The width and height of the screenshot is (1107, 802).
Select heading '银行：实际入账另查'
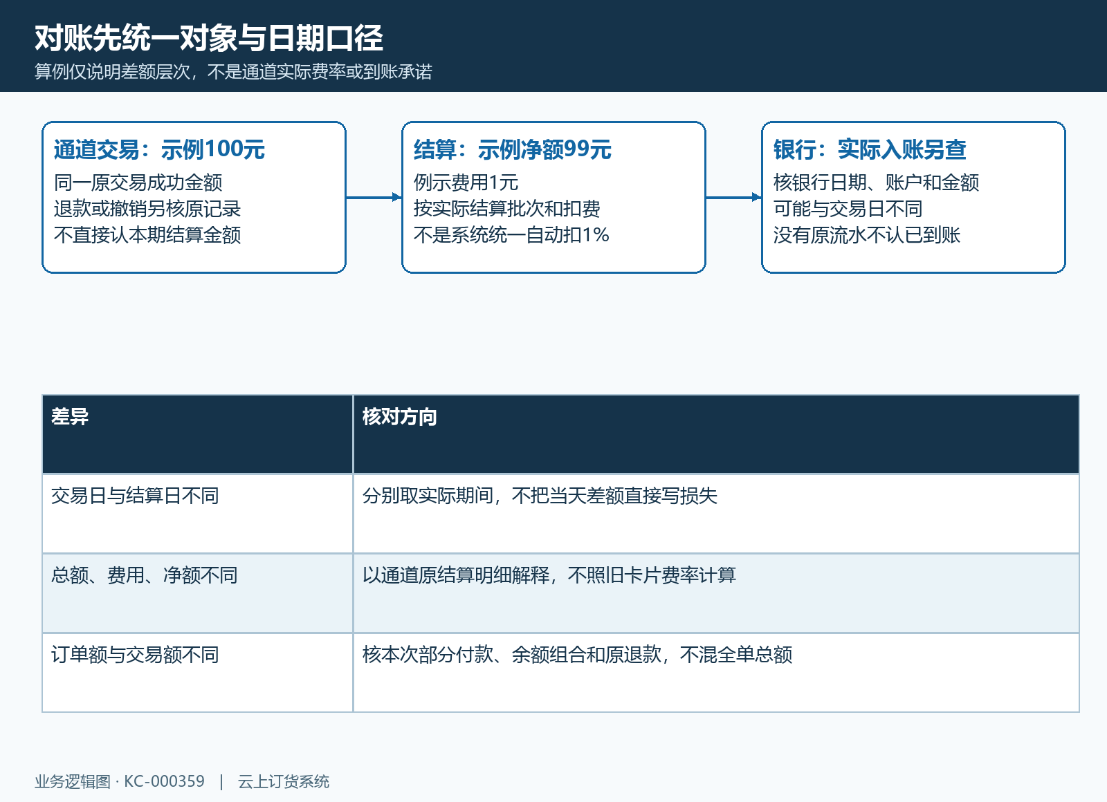pyautogui.click(x=870, y=149)
